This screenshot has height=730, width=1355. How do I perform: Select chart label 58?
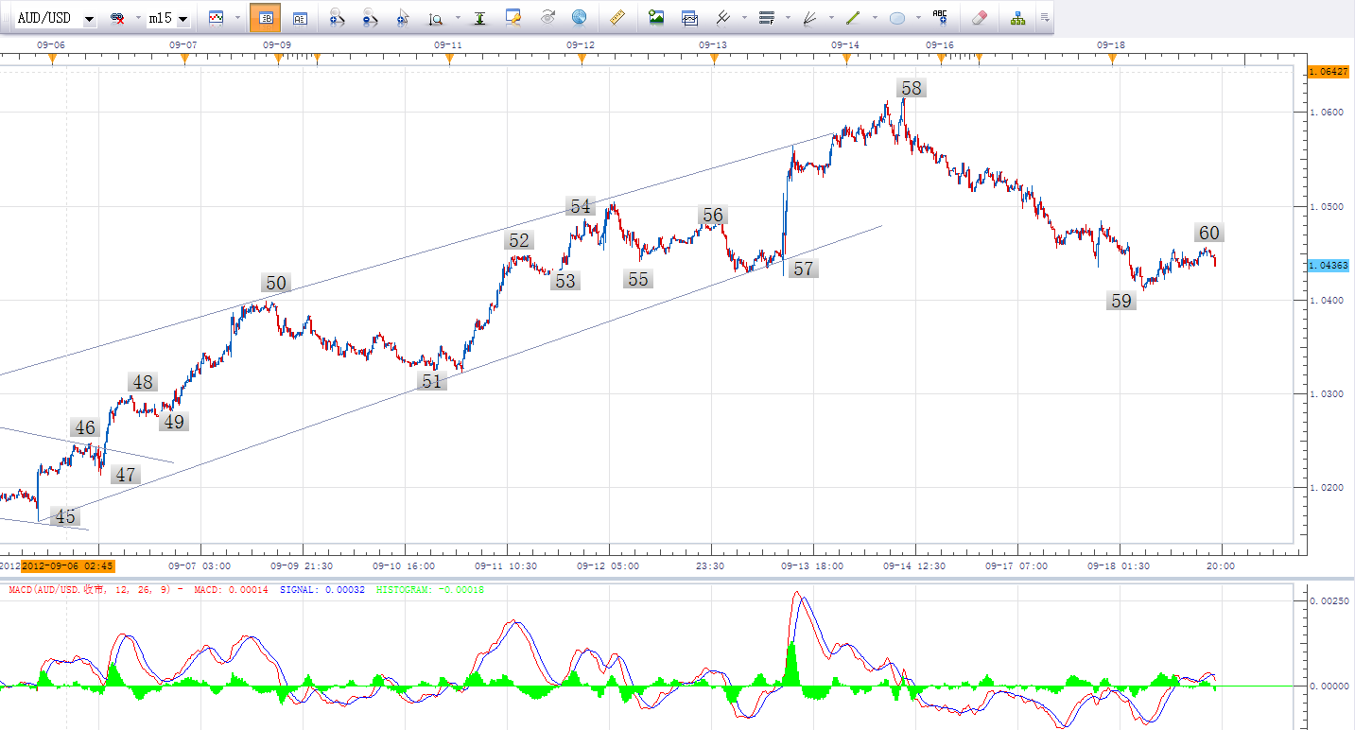point(912,88)
